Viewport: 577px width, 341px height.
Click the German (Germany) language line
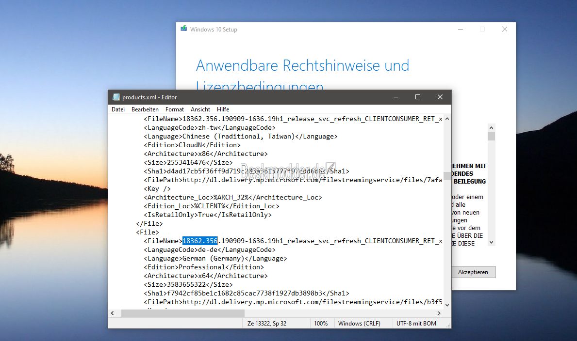click(x=215, y=258)
